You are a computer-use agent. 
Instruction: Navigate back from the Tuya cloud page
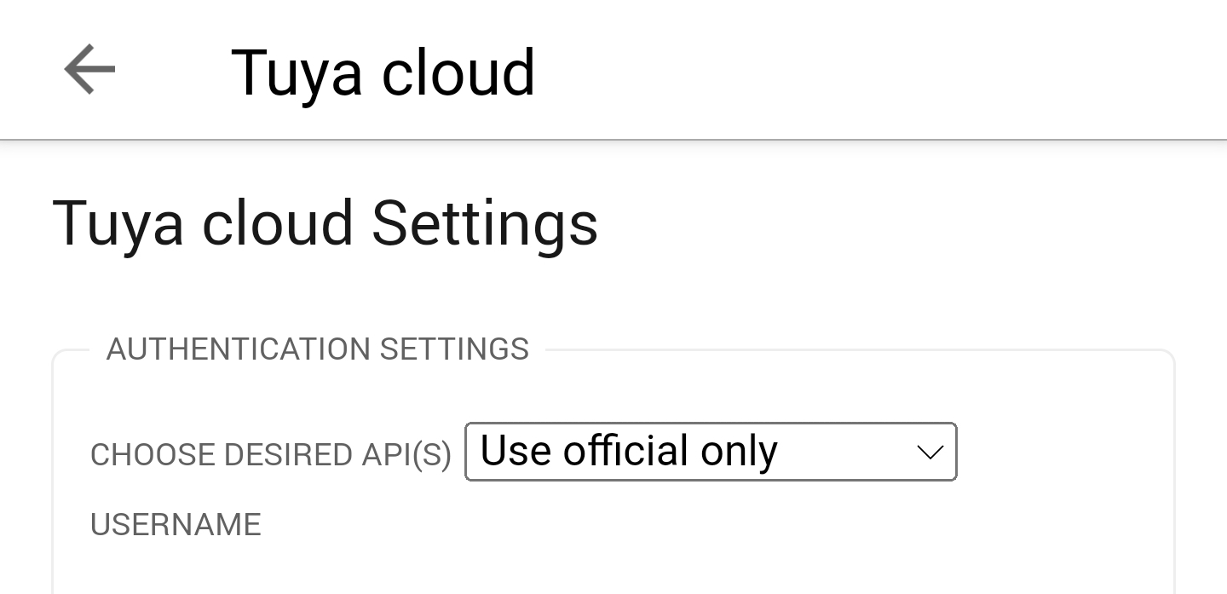pyautogui.click(x=89, y=69)
